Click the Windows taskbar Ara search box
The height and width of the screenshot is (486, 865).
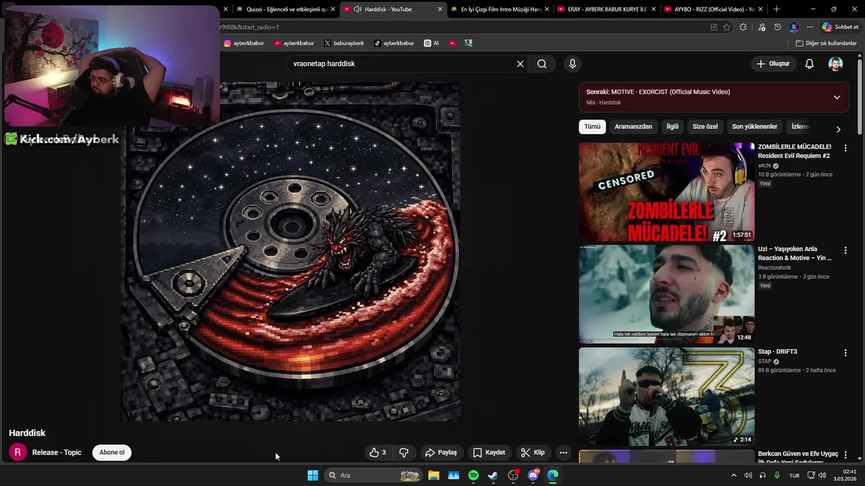[x=373, y=475]
